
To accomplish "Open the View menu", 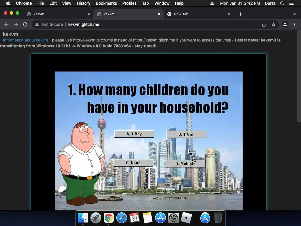I will [67, 3].
